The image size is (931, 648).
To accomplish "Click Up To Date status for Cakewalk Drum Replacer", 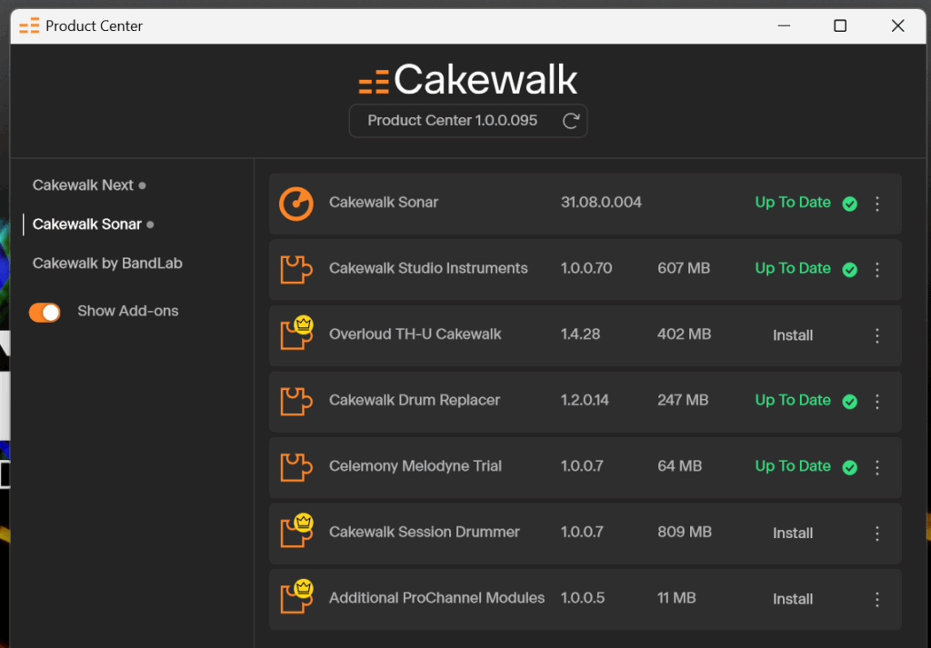I will coord(793,400).
